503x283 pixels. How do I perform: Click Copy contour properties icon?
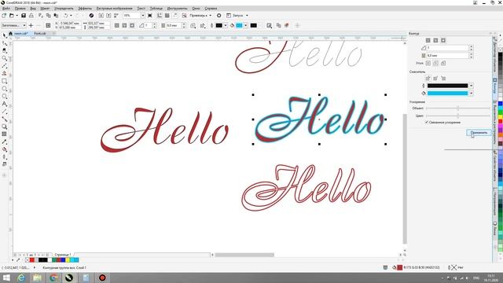[278, 25]
